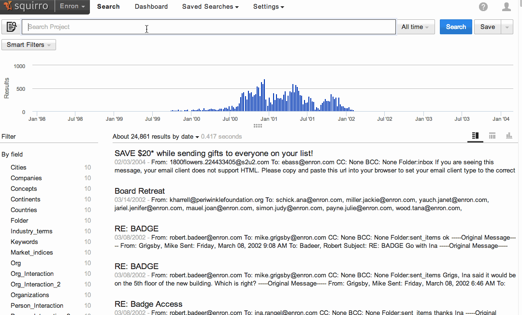Open the first RE: BADGE result
The image size is (522, 315).
click(x=136, y=229)
